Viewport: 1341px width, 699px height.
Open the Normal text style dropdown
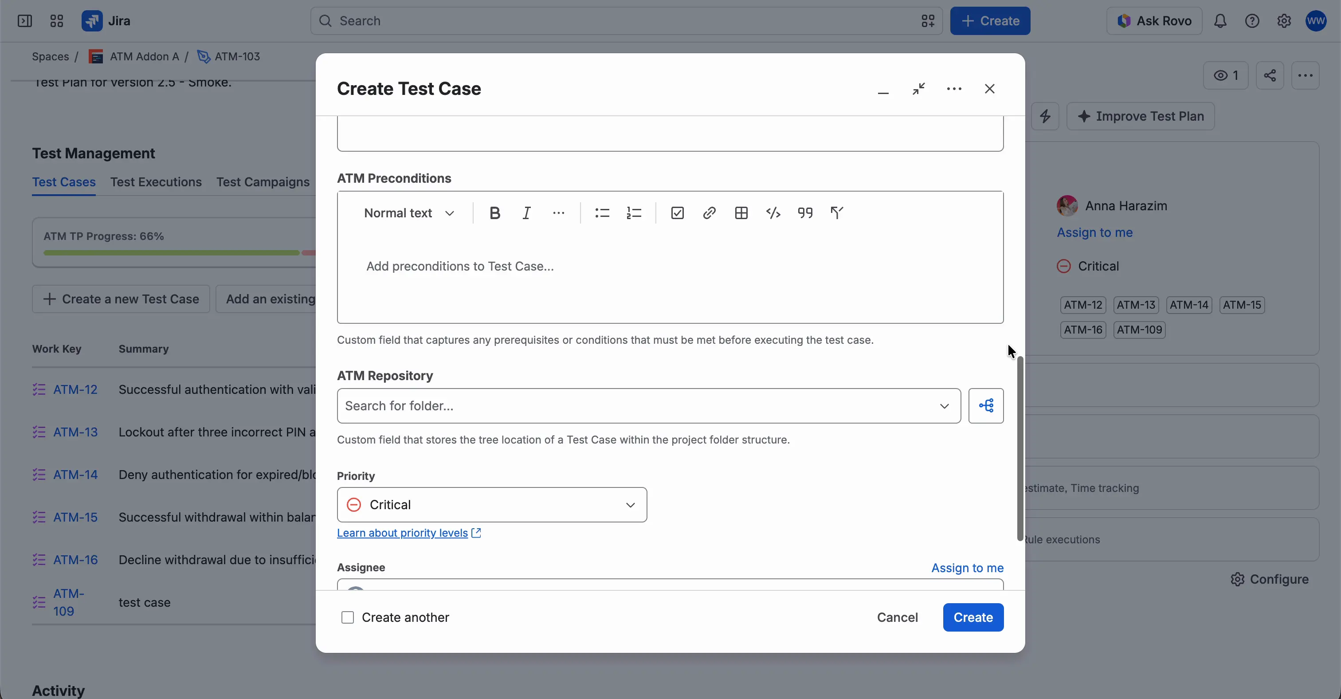pyautogui.click(x=409, y=213)
